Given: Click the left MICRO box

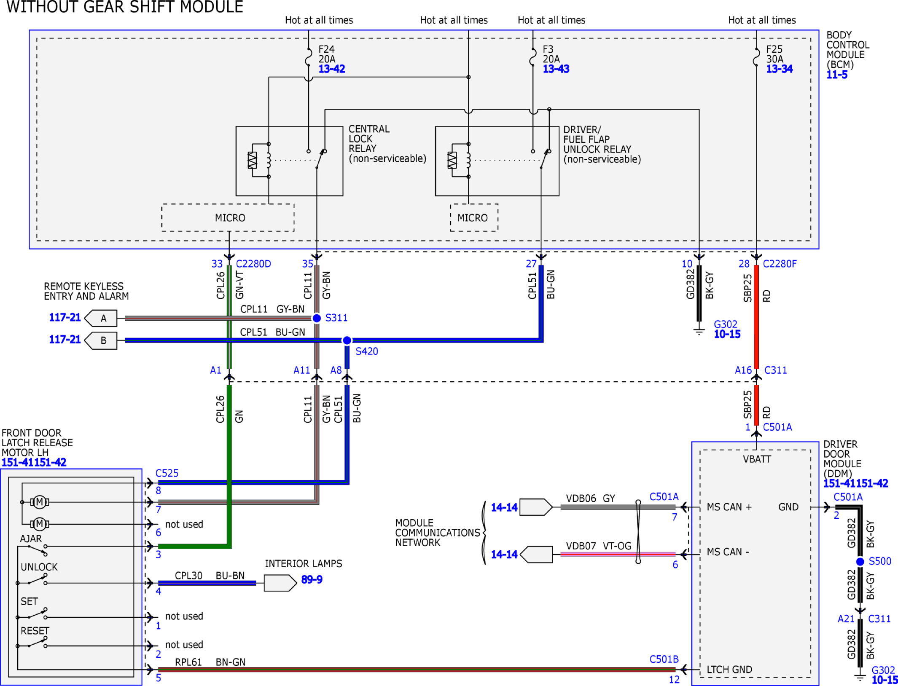Looking at the screenshot, I should pyautogui.click(x=228, y=217).
